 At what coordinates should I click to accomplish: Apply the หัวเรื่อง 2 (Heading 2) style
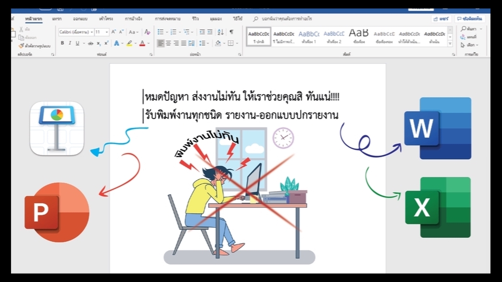(334, 37)
